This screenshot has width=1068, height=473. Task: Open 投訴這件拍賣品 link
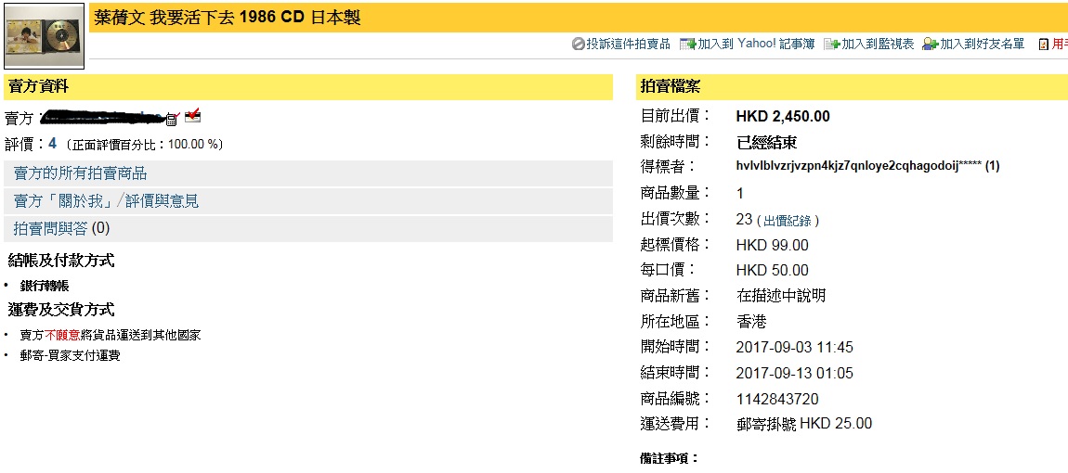pyautogui.click(x=628, y=45)
